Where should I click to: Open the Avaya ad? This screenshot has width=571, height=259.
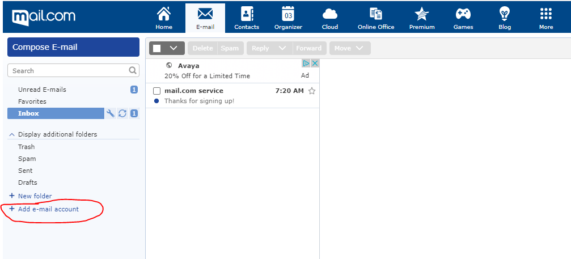point(232,71)
